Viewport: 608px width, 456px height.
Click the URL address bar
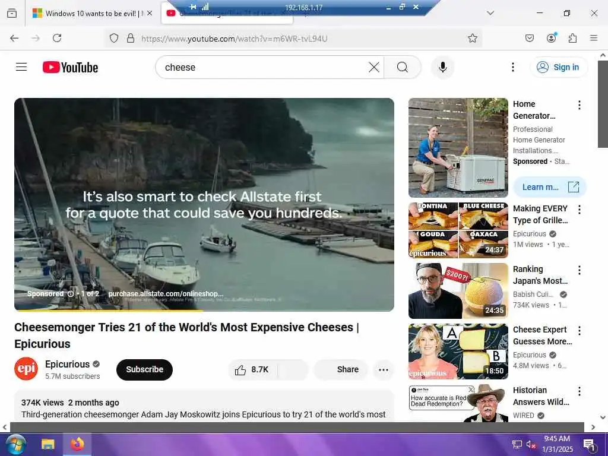pos(294,38)
